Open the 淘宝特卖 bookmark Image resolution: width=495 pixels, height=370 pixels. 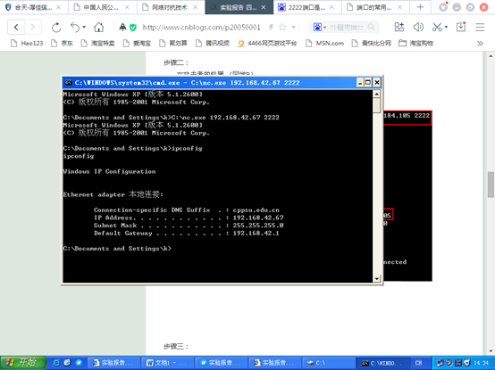click(x=98, y=43)
